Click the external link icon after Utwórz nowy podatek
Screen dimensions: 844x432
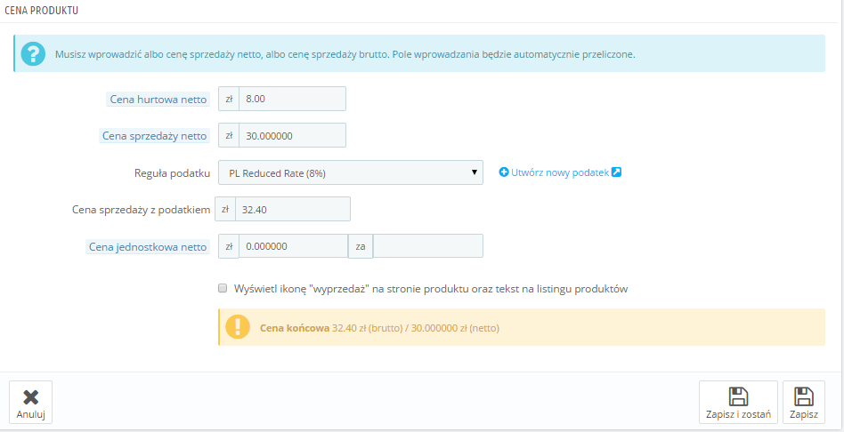coord(616,172)
